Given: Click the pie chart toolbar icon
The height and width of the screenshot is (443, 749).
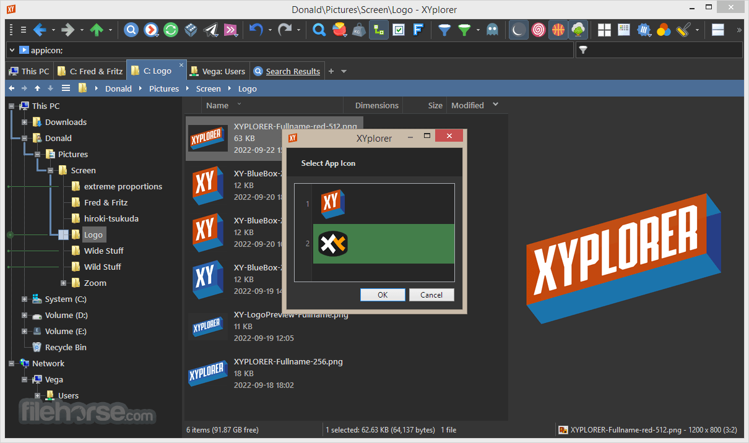Looking at the screenshot, I should coord(339,29).
